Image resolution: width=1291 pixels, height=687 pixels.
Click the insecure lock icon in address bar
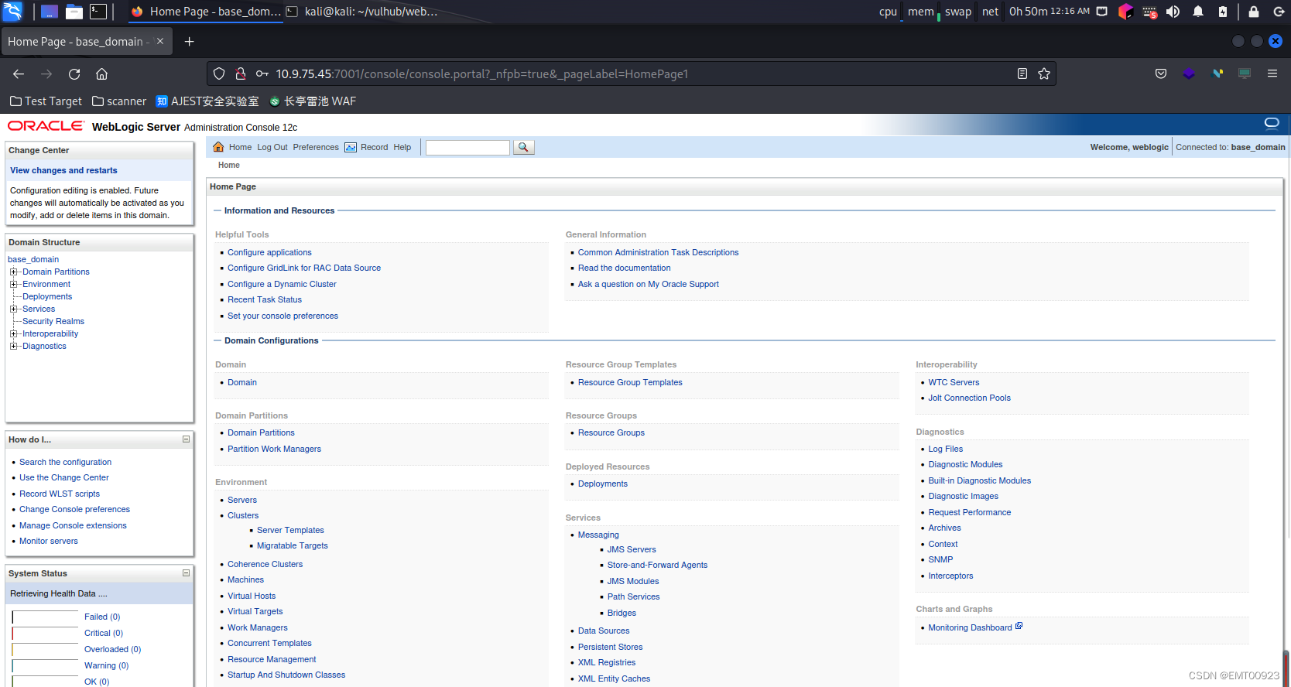click(x=241, y=73)
